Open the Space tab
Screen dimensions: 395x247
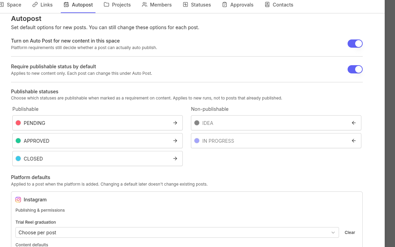click(x=11, y=5)
